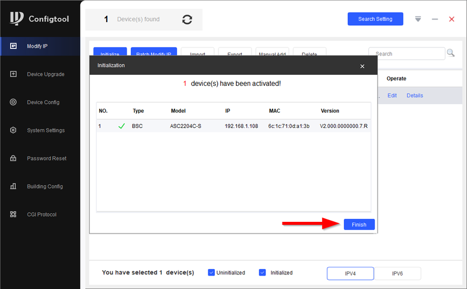Expand the title bar dropdown arrow menu
This screenshot has width=467, height=289.
(x=418, y=19)
